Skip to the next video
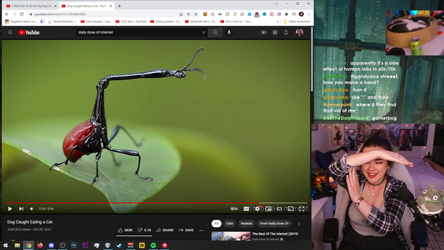The height and width of the screenshot is (250, 444). pyautogui.click(x=22, y=208)
